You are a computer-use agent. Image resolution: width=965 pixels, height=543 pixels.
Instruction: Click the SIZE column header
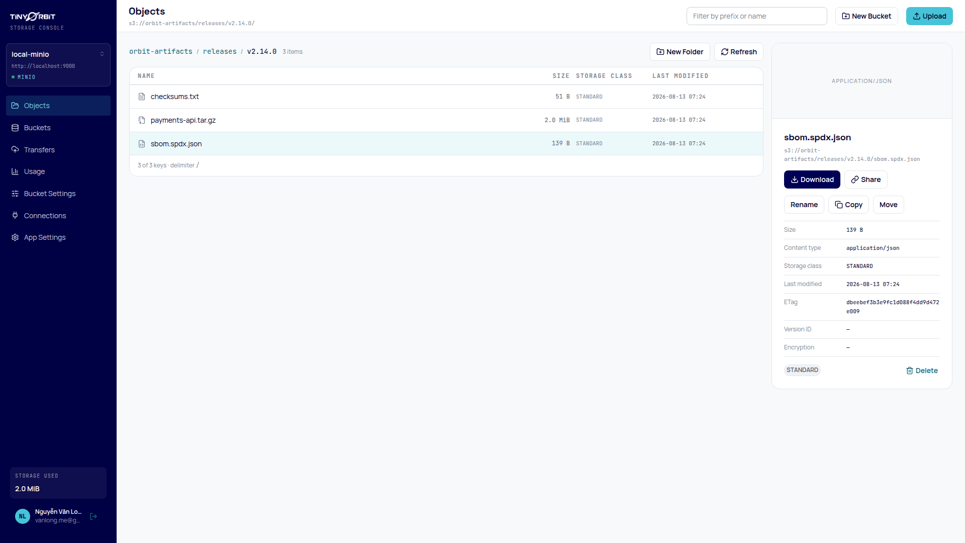point(561,76)
